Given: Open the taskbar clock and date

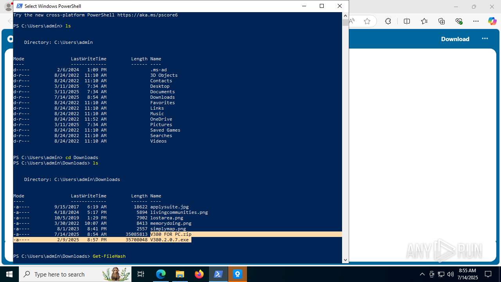Looking at the screenshot, I should click(x=468, y=274).
